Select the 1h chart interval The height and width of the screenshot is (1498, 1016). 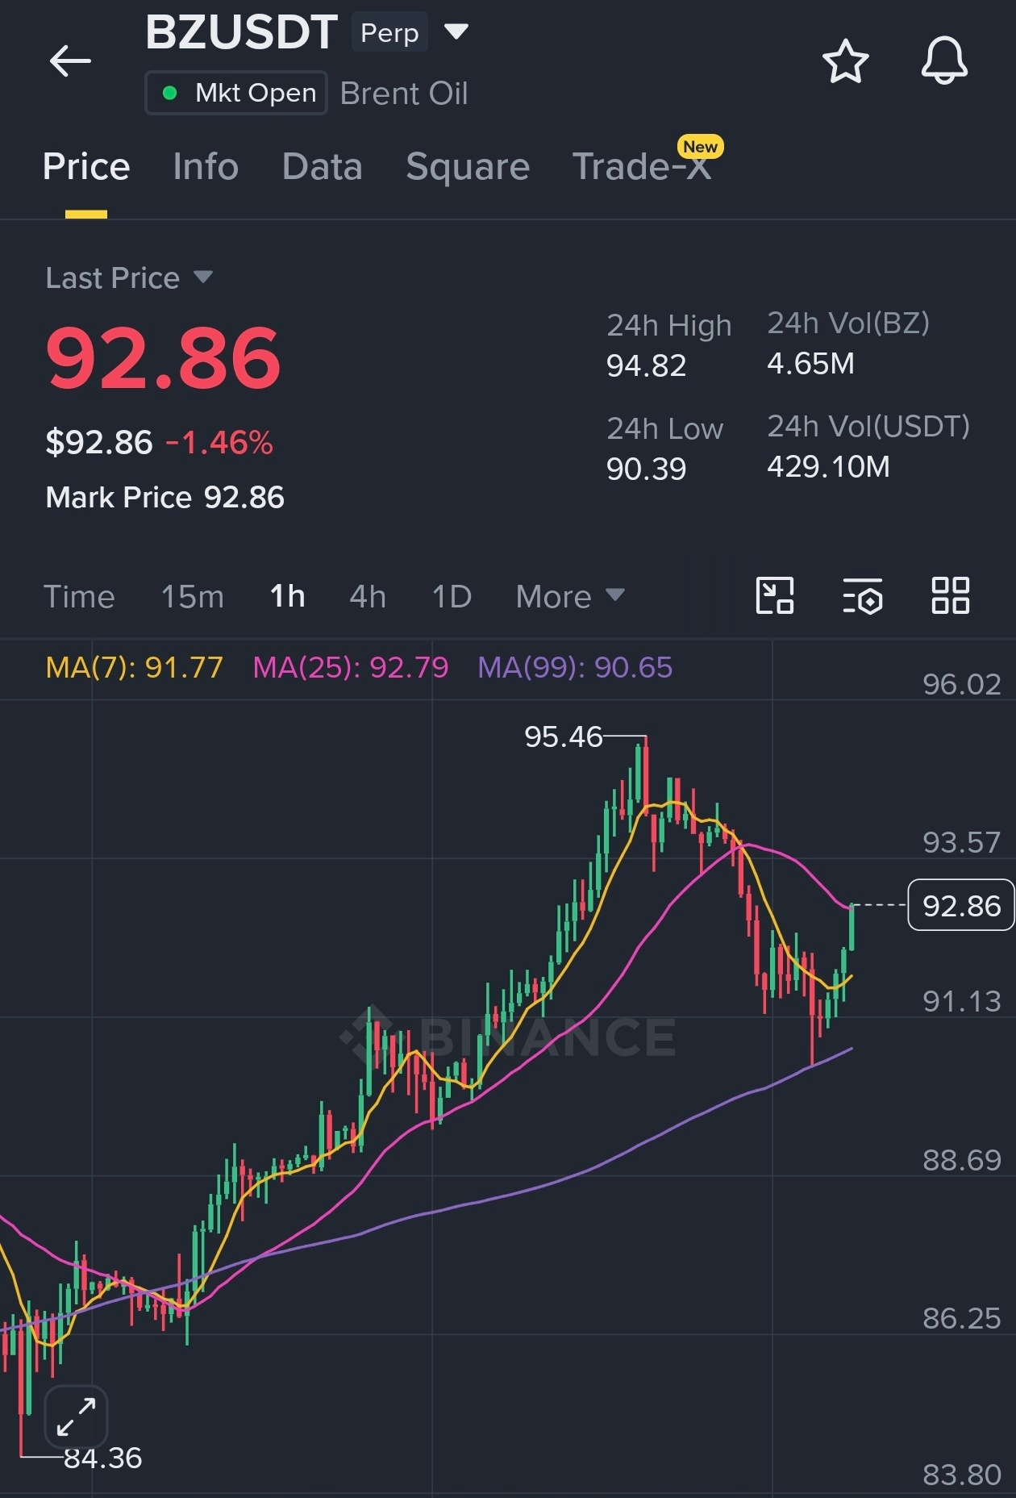click(287, 597)
